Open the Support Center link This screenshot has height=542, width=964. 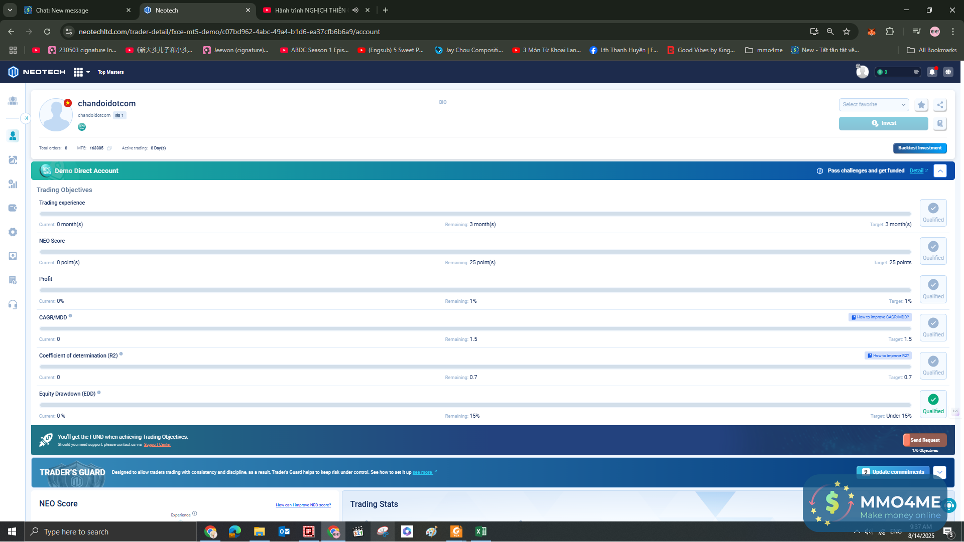click(157, 445)
